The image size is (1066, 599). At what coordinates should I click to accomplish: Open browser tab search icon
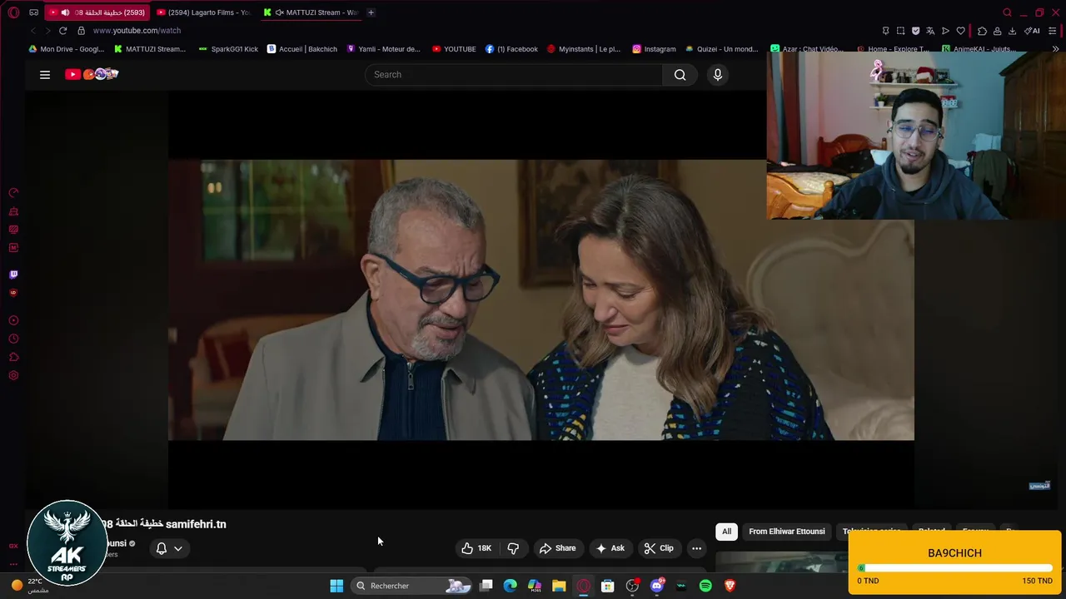(1007, 12)
